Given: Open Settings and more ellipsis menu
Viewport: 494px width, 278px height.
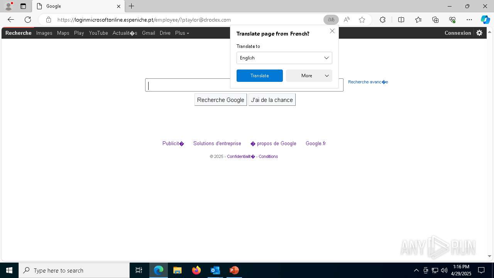Looking at the screenshot, I should tap(469, 20).
